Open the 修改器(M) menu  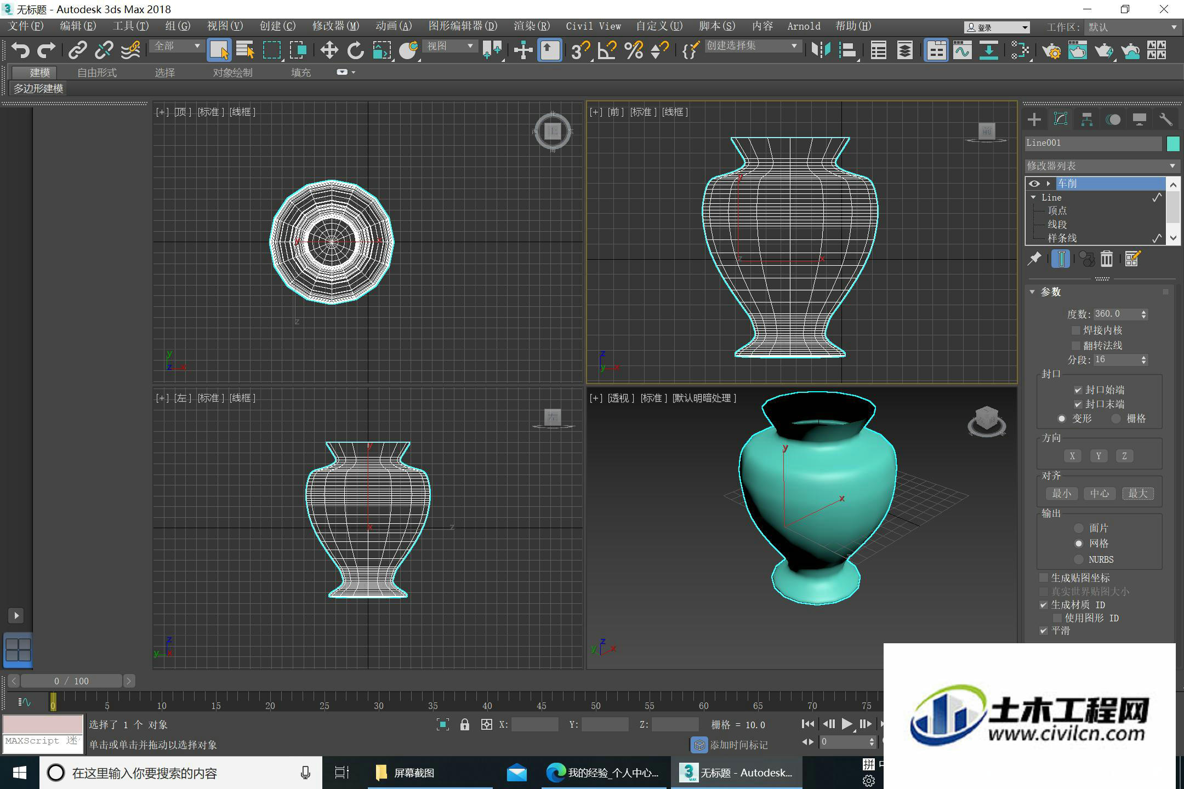tap(335, 26)
